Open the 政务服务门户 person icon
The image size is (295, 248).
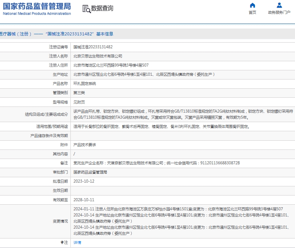[x=279, y=5]
